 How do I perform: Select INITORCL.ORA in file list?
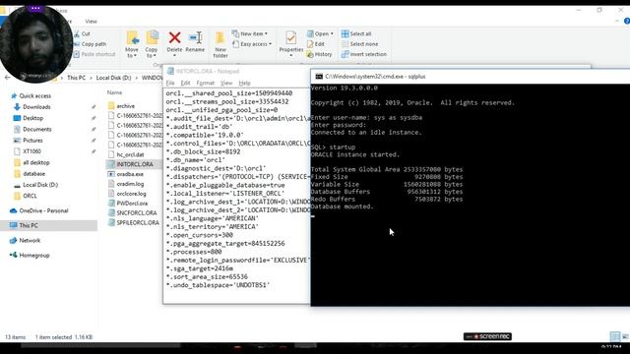click(131, 164)
